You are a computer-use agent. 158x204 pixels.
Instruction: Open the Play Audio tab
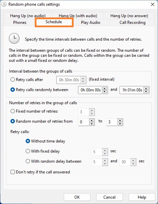coord(90,23)
